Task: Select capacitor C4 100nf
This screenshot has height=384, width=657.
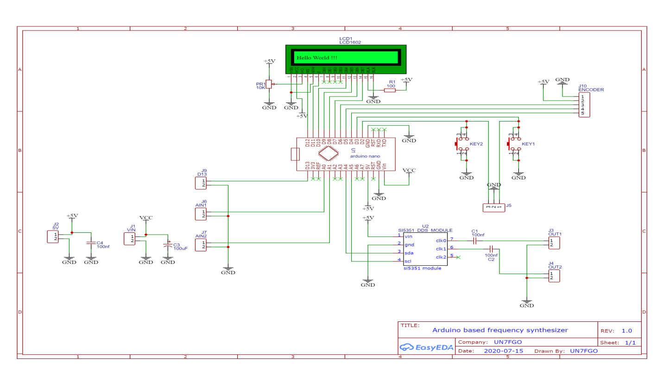Action: (x=91, y=243)
